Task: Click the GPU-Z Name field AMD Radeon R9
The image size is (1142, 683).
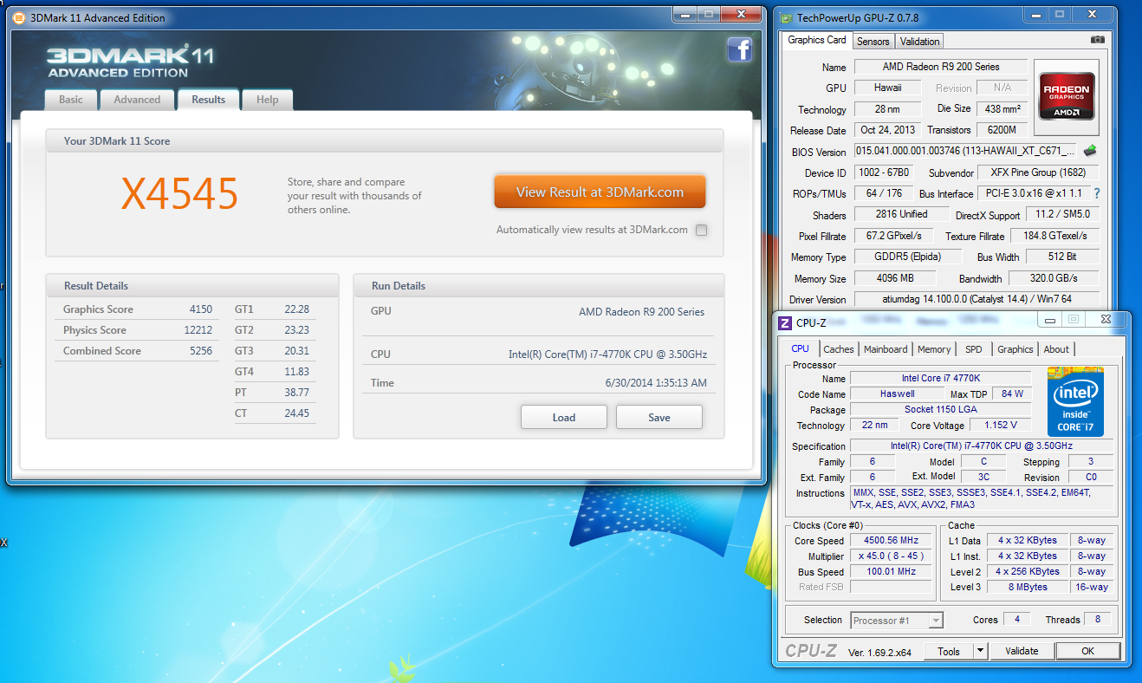Action: (941, 67)
